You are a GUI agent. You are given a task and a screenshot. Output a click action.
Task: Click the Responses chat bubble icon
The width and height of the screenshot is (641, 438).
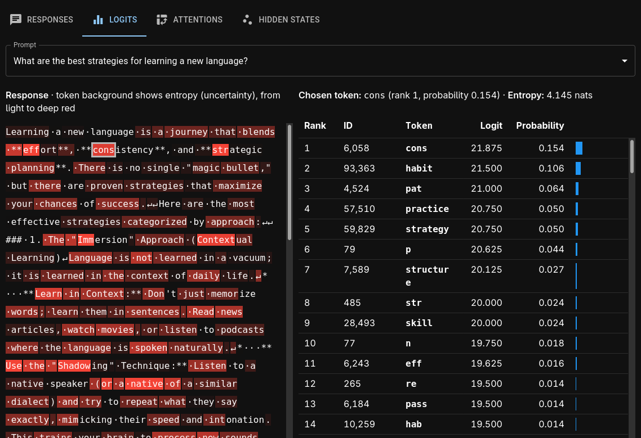pyautogui.click(x=16, y=20)
